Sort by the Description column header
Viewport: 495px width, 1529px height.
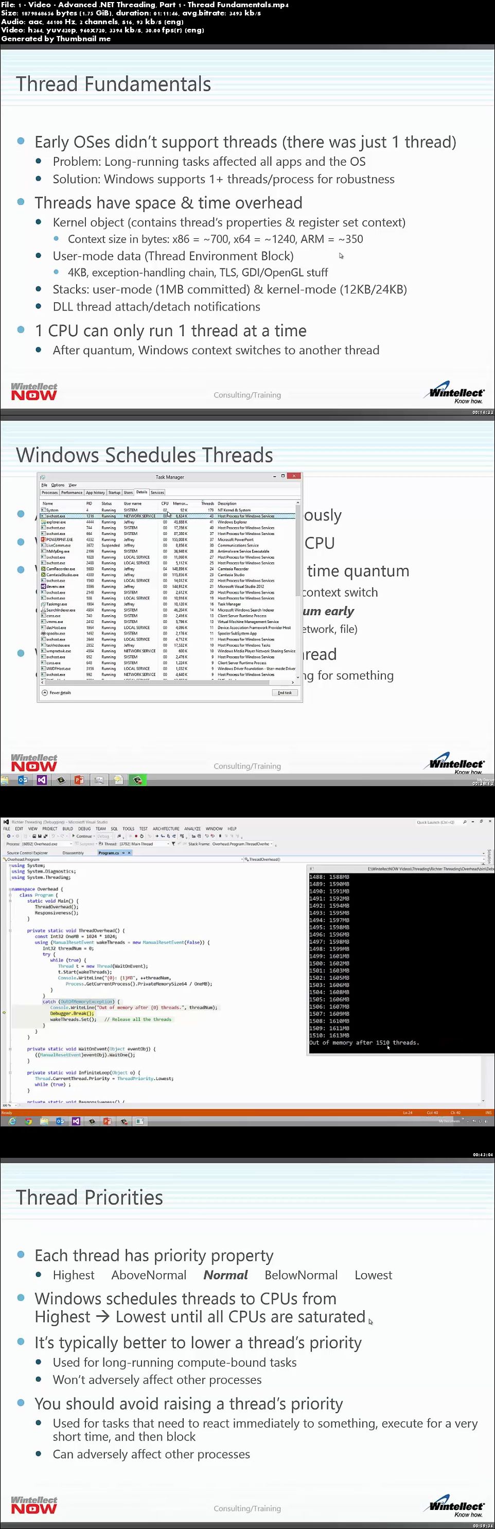coord(227,503)
